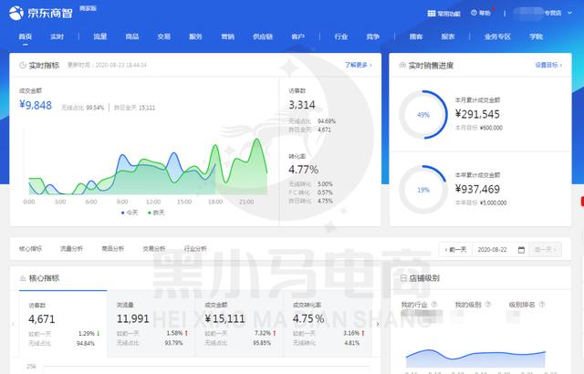584x374 pixels.
Task: Click the 设置目标 link
Action: [548, 65]
